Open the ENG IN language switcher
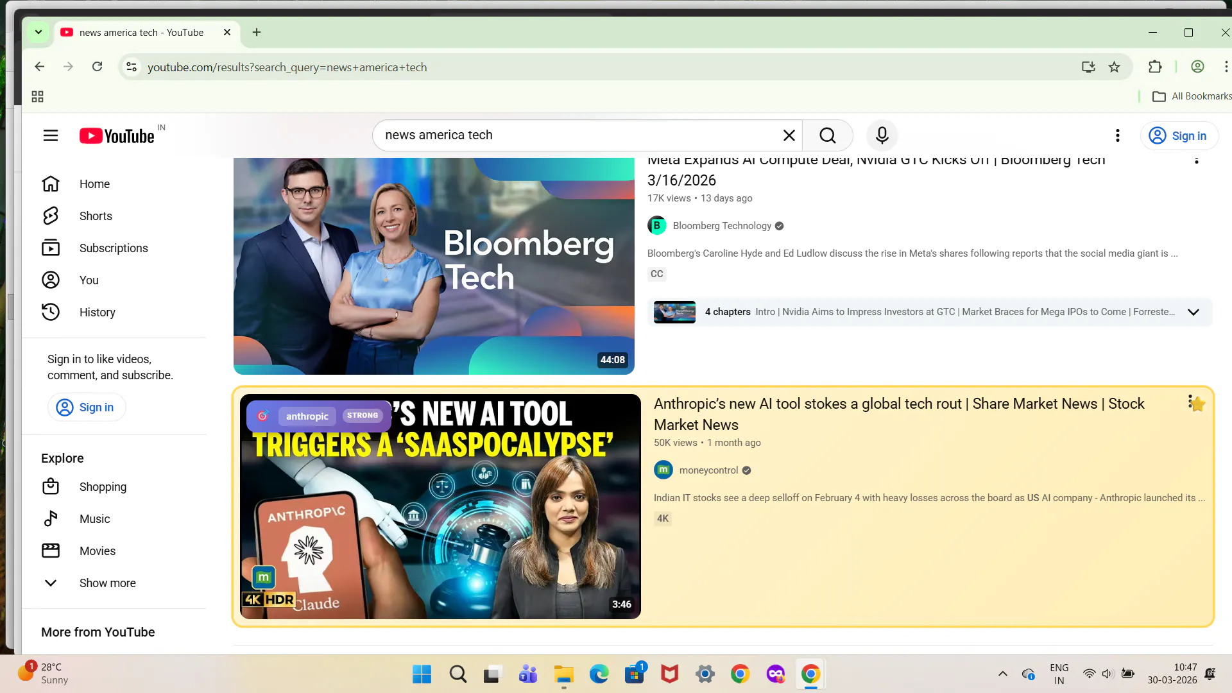Screen dimensions: 1232x693 (x=1059, y=674)
